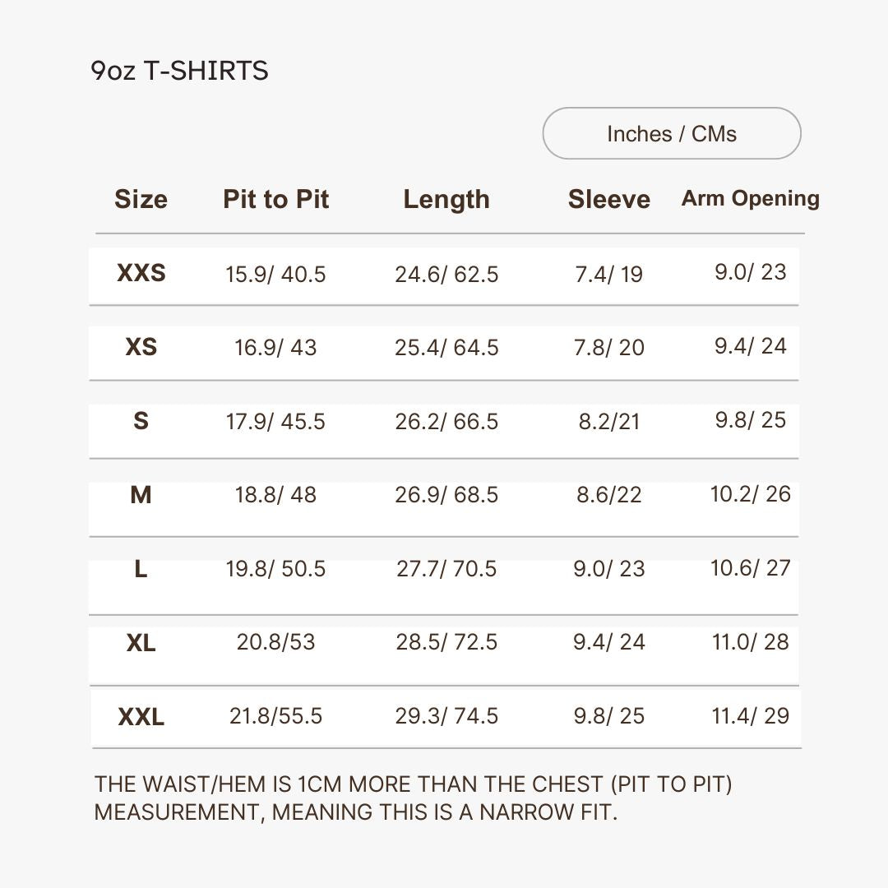888x888 pixels.
Task: Click the L size row label
Action: coord(141,569)
